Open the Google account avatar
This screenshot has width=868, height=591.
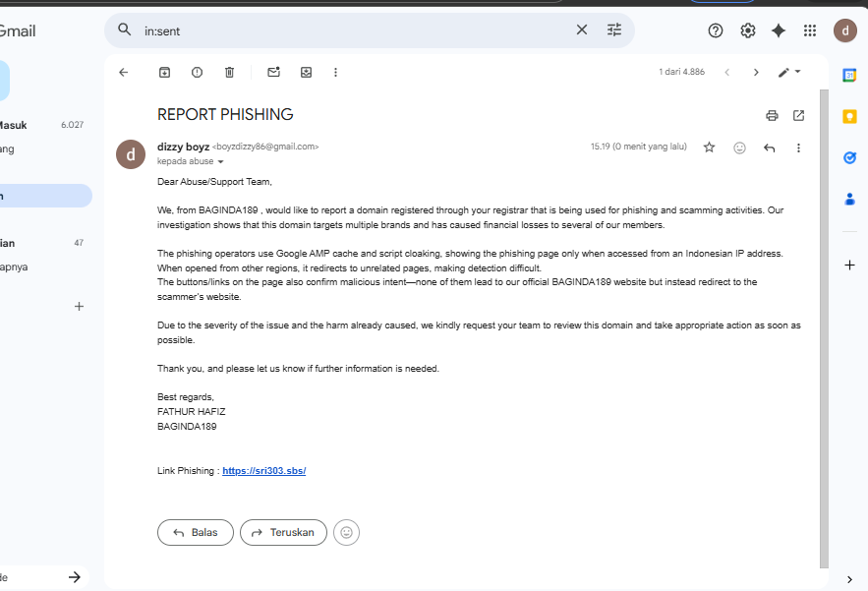(x=845, y=30)
